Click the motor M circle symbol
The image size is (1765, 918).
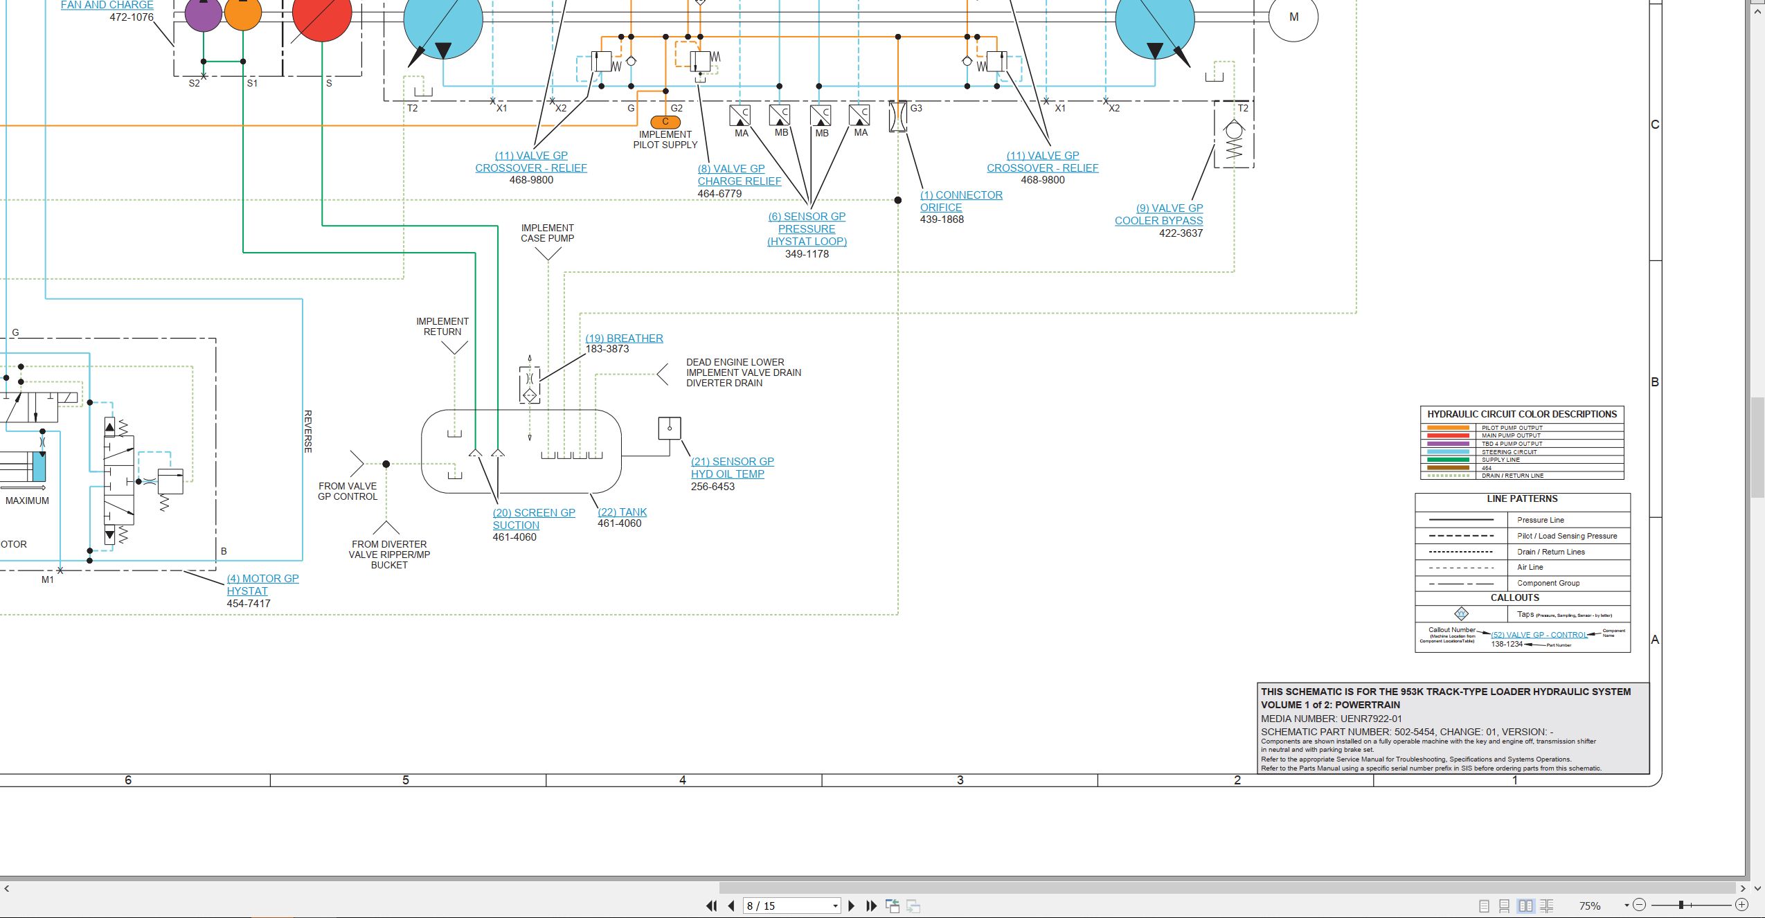click(x=1293, y=17)
